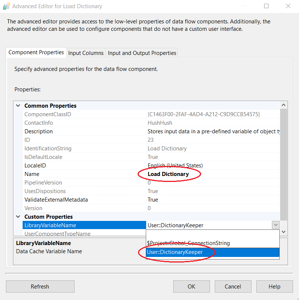Collapse the Custom Properties section

18,217
